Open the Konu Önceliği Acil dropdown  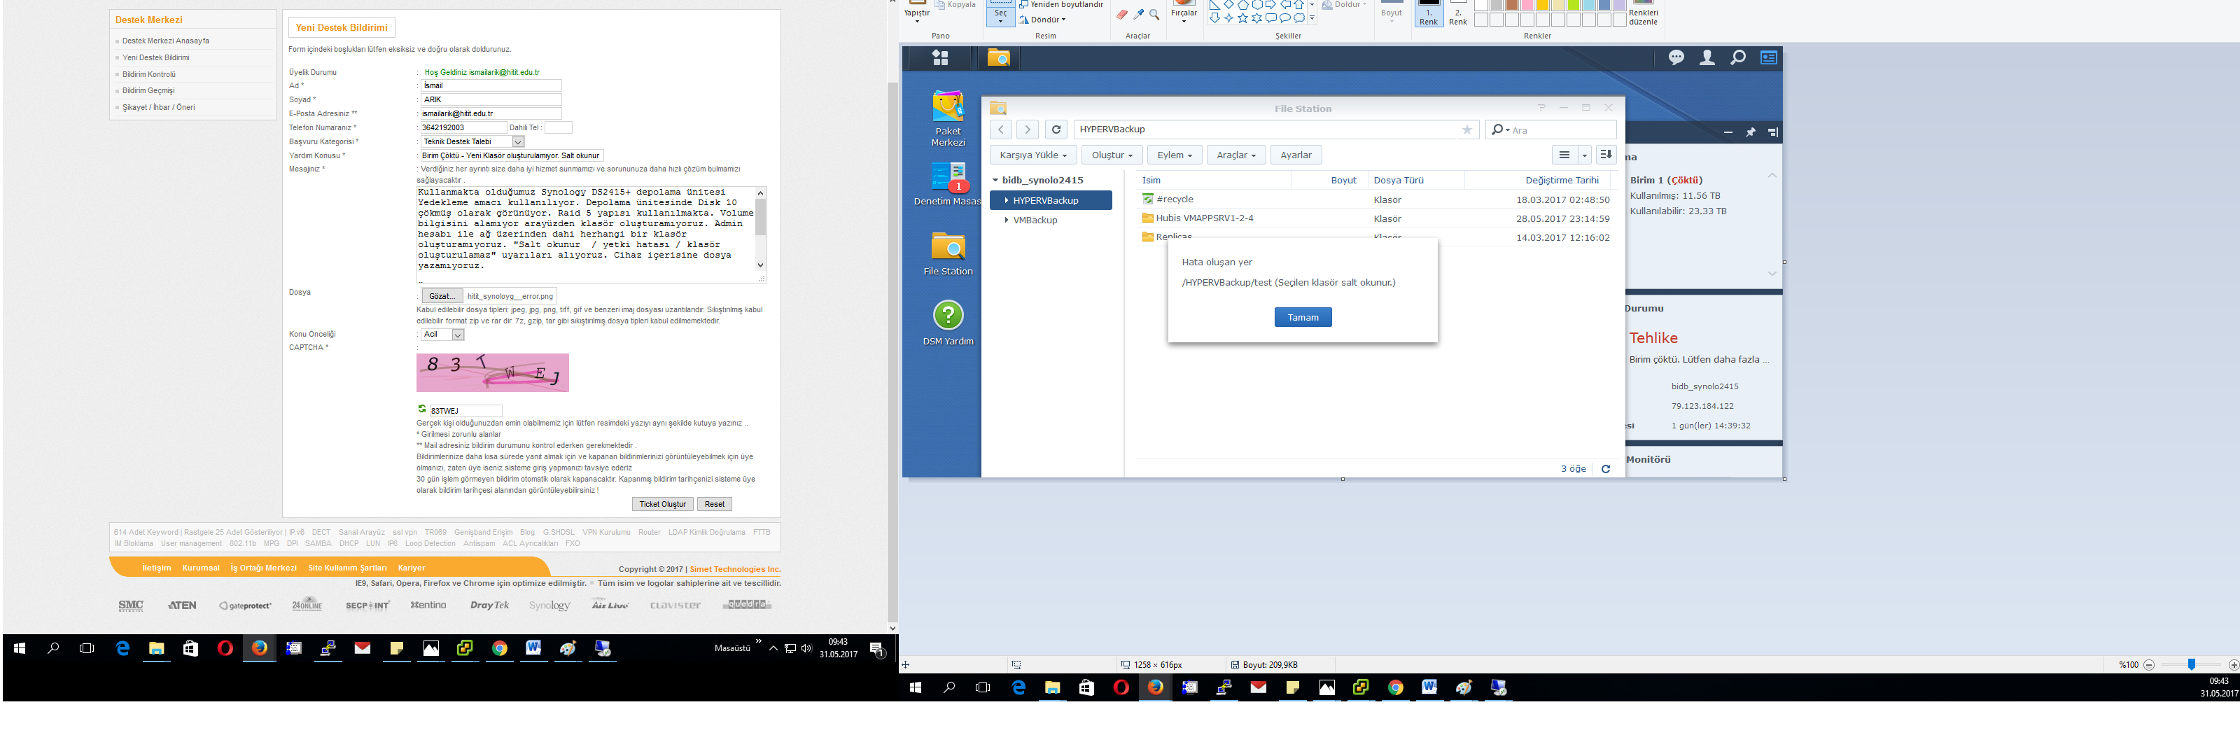(457, 335)
